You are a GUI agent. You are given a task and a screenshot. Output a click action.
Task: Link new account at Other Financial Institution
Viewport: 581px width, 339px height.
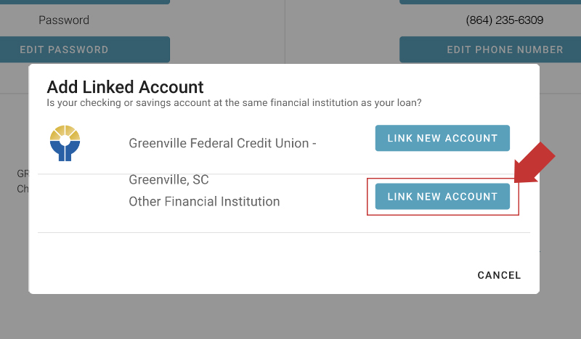point(442,197)
